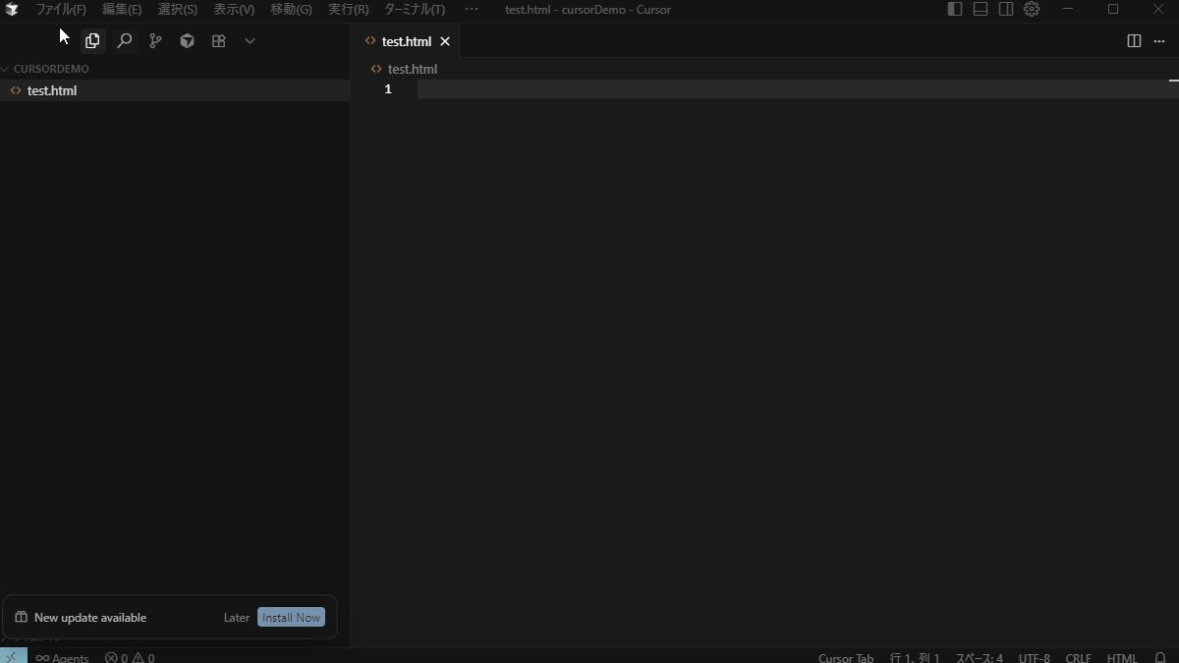Maximize the Cursor window
The image size is (1179, 663).
(1113, 10)
